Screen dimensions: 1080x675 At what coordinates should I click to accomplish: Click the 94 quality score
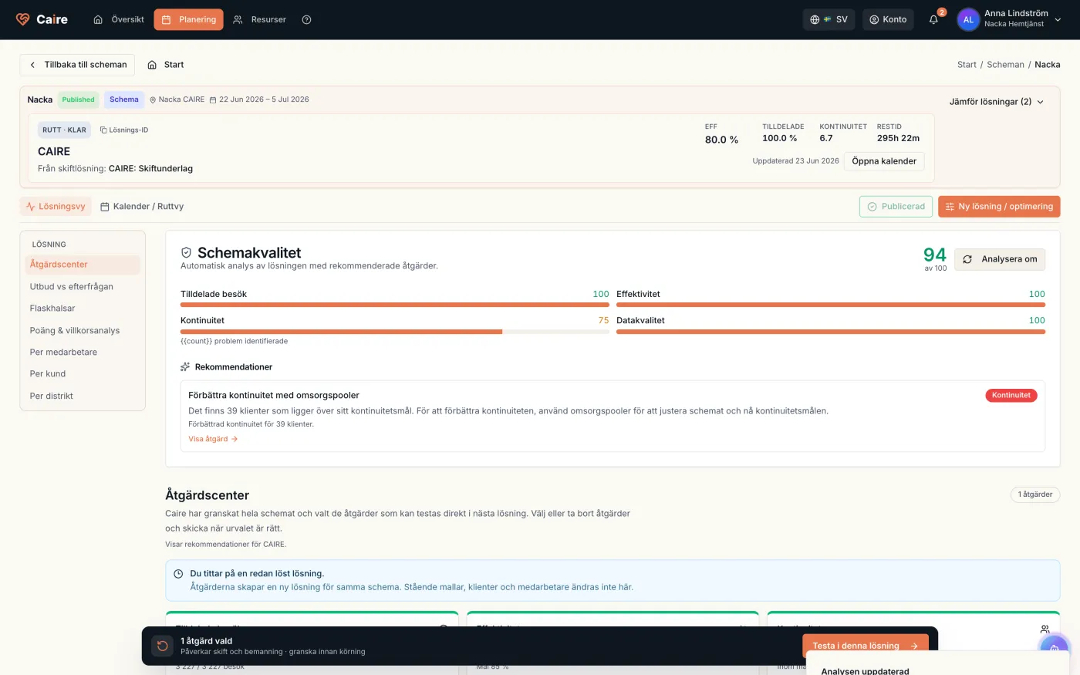pos(935,255)
